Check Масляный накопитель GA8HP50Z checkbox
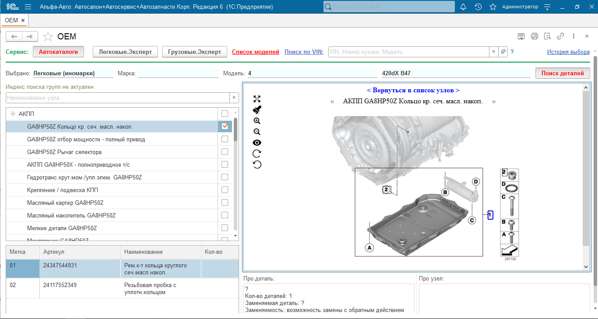This screenshot has width=598, height=319. [x=225, y=215]
